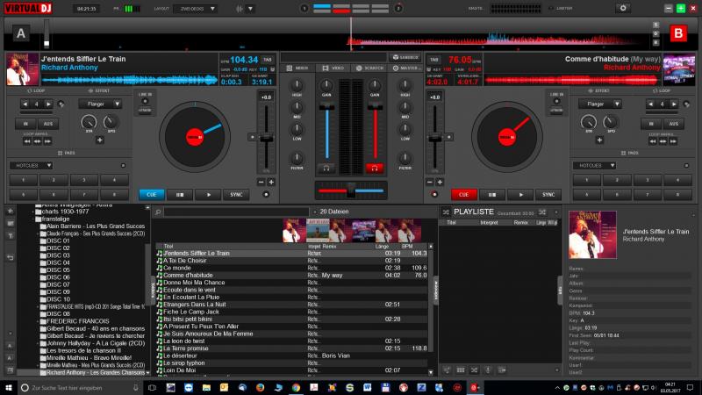The image size is (702, 395).
Task: Open search options magnifier icon
Action: 158,212
